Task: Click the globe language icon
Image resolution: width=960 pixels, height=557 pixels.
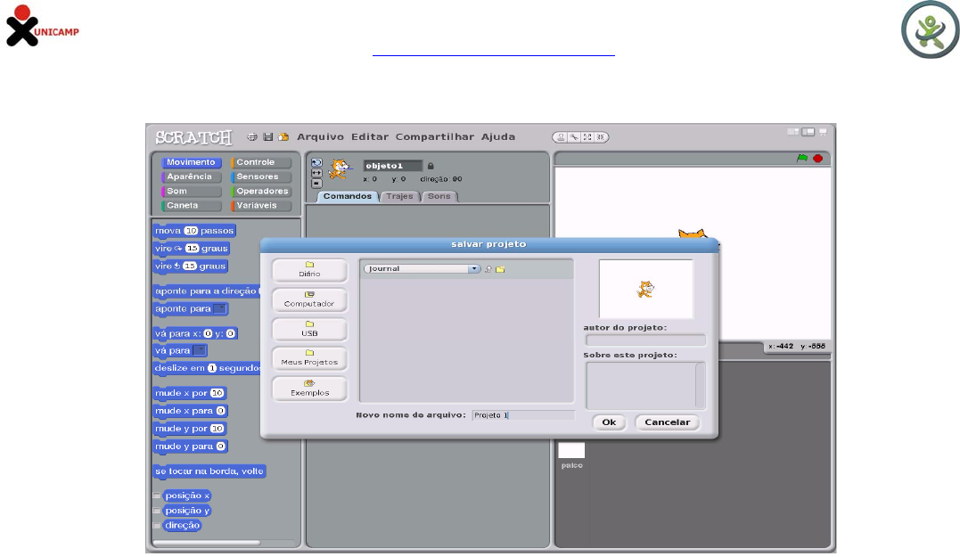Action: (x=251, y=137)
